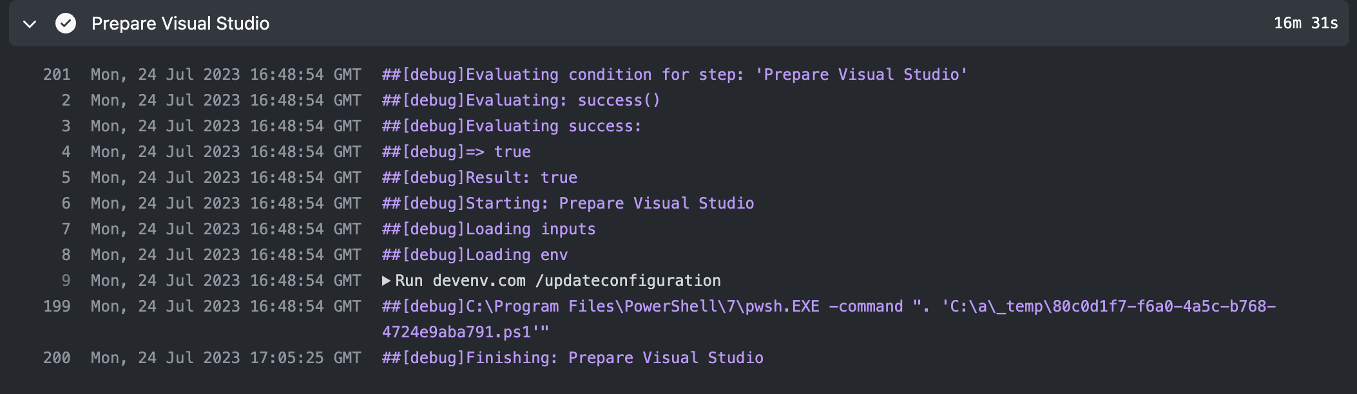Image resolution: width=1357 pixels, height=394 pixels.
Task: Select the Starting: Prepare Visual Studio entry
Action: pyautogui.click(x=567, y=203)
